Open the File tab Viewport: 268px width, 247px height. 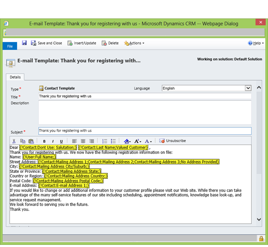tap(10, 45)
